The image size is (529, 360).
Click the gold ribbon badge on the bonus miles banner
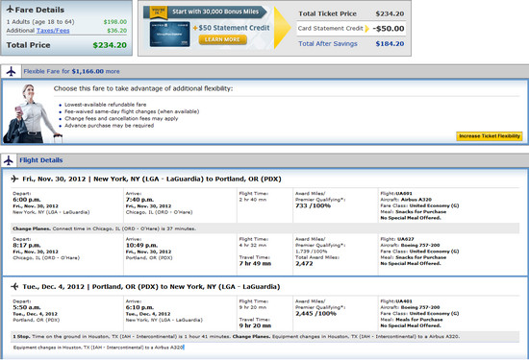(159, 12)
